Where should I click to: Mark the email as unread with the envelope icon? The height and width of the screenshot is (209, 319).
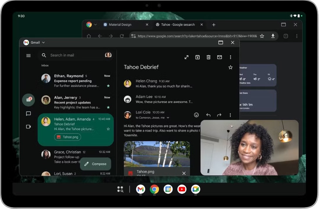pos(219,57)
